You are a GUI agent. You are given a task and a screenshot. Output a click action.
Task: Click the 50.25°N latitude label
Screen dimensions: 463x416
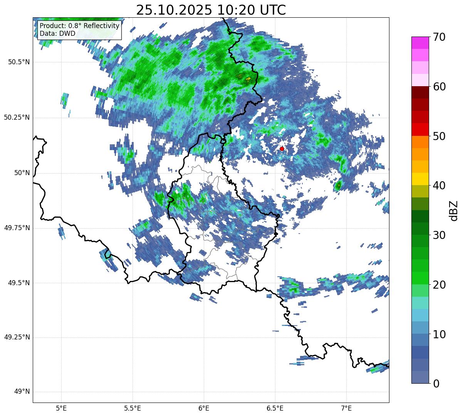tap(17, 117)
